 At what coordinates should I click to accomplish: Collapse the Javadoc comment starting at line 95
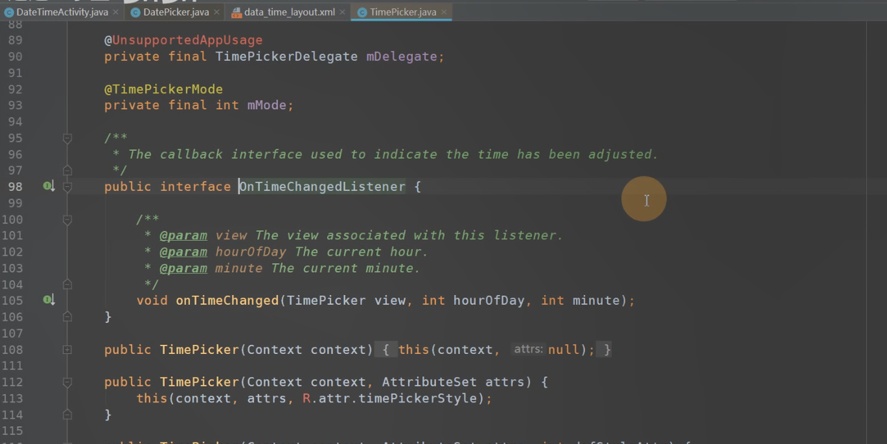[x=67, y=138]
